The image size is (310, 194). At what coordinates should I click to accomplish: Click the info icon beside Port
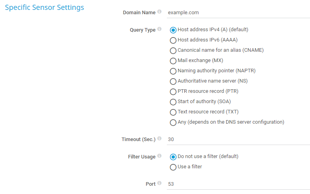159,183
